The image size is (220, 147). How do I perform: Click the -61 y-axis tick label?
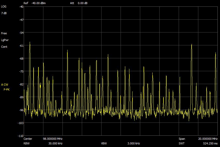point(21,46)
